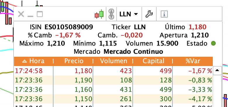Open the wrench settings tool
The height and width of the screenshot is (107, 228).
149,14
